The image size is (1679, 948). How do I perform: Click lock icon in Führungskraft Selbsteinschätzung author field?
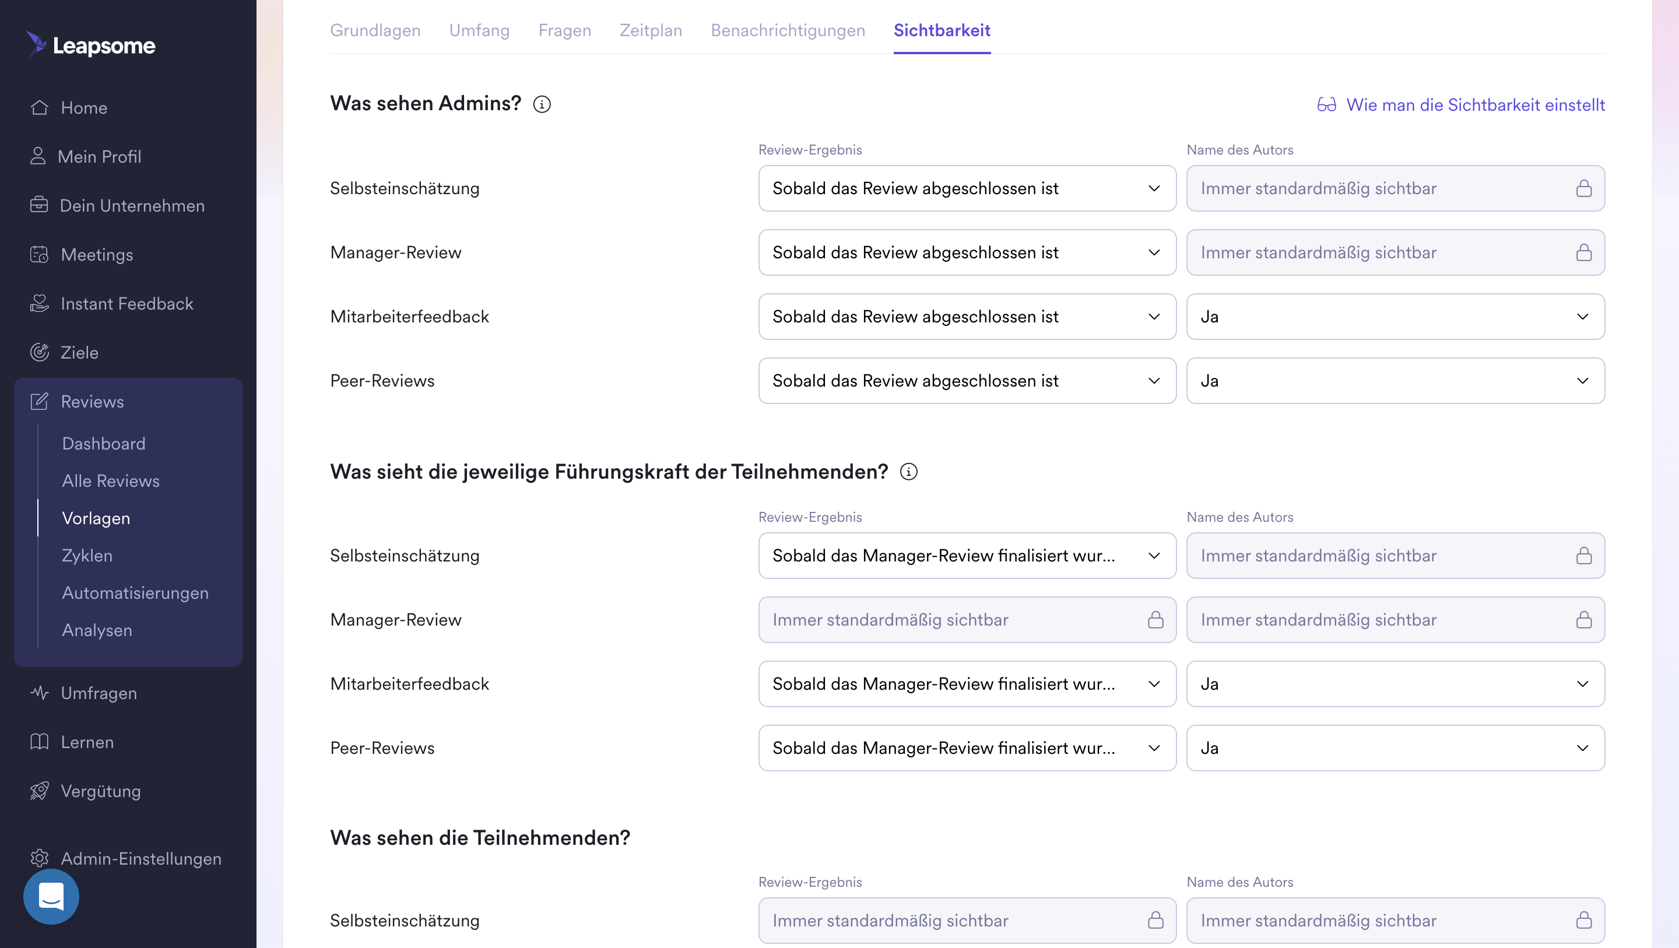click(1584, 556)
